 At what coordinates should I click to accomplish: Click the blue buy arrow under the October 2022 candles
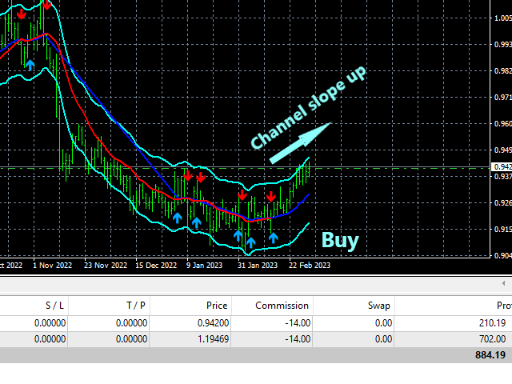point(30,65)
